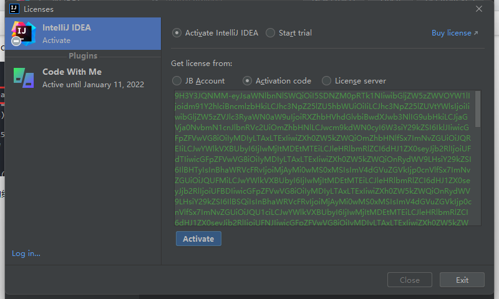Open the Buy license link
This screenshot has width=499, height=299.
tap(451, 33)
